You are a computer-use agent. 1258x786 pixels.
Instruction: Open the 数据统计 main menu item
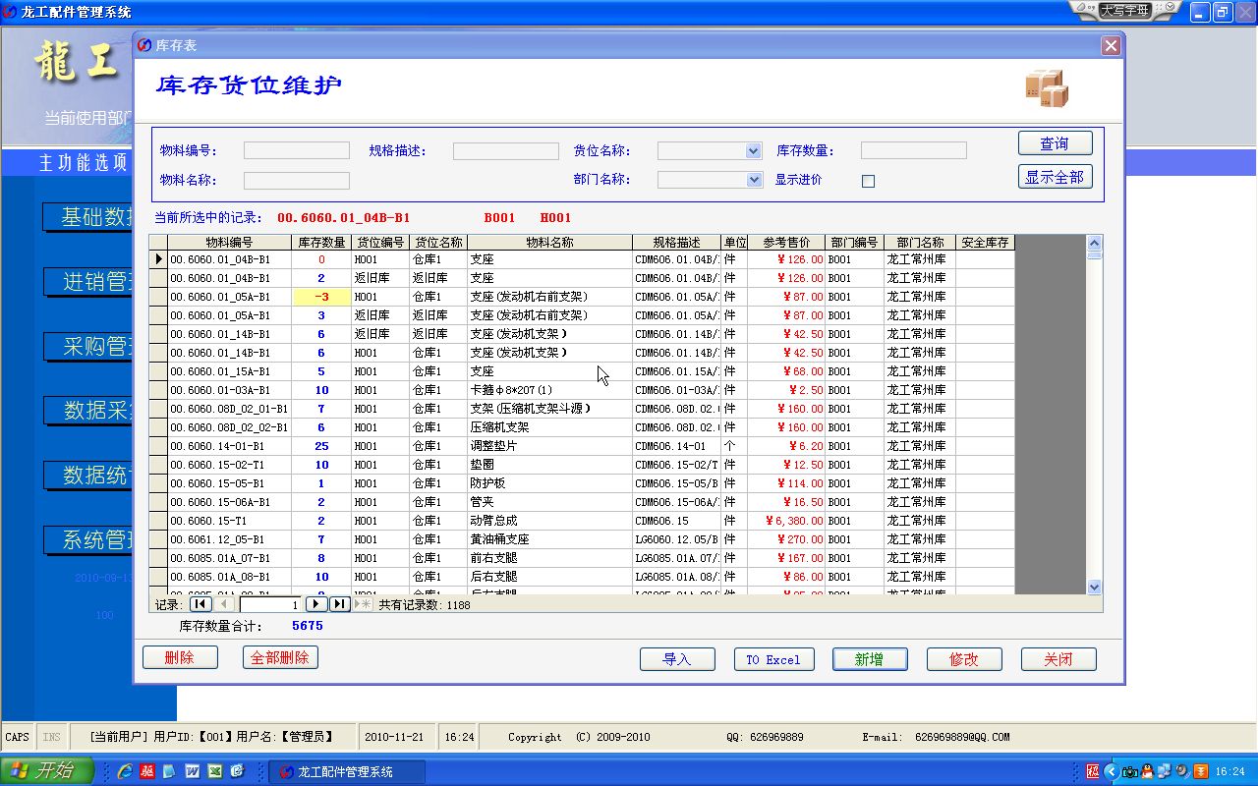[x=88, y=476]
